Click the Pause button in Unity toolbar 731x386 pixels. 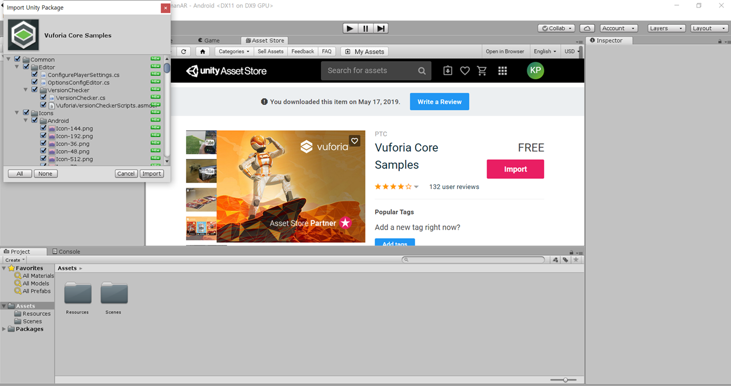pos(365,28)
